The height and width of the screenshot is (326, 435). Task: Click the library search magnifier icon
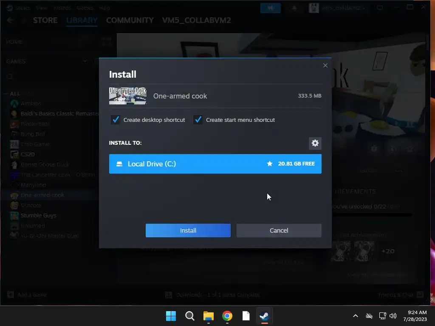coord(10,77)
